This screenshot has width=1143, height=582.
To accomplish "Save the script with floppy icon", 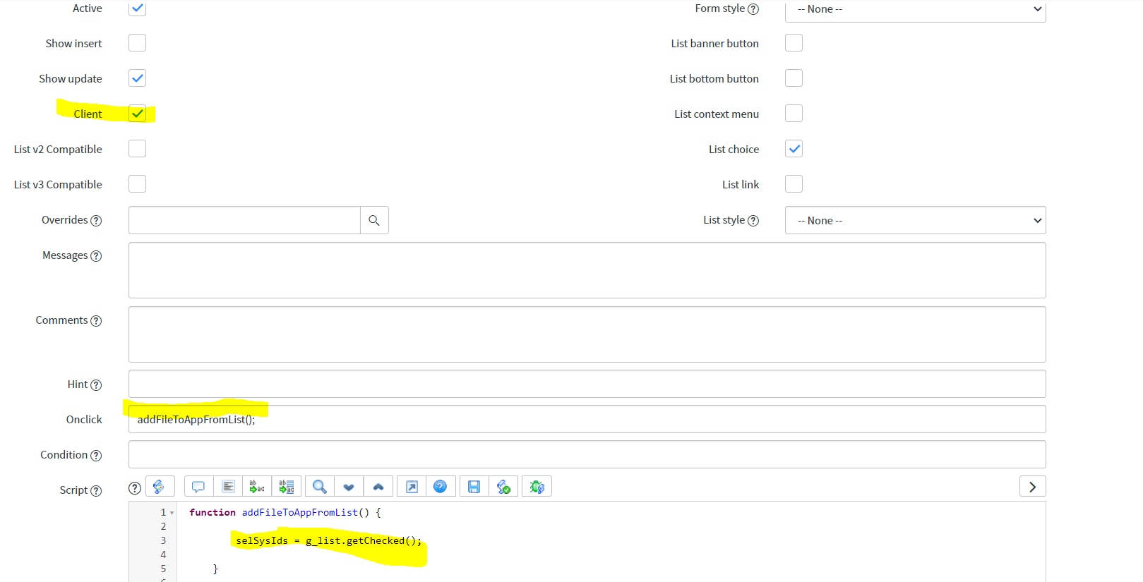I will (x=474, y=487).
